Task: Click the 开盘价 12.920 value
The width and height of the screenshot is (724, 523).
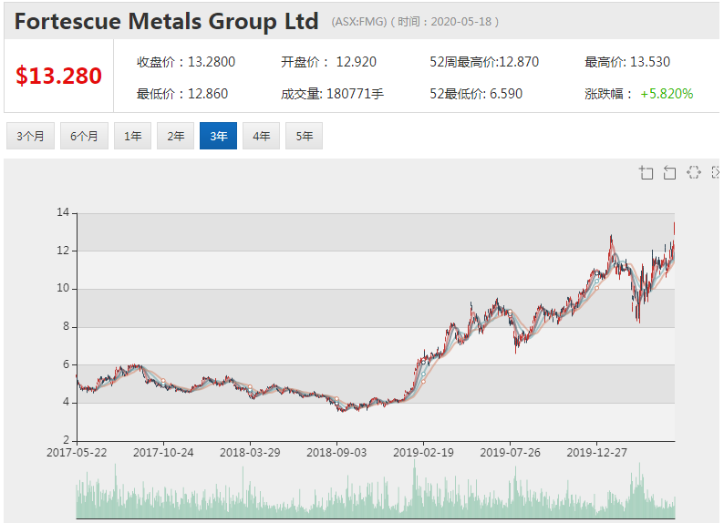Action: 356,62
